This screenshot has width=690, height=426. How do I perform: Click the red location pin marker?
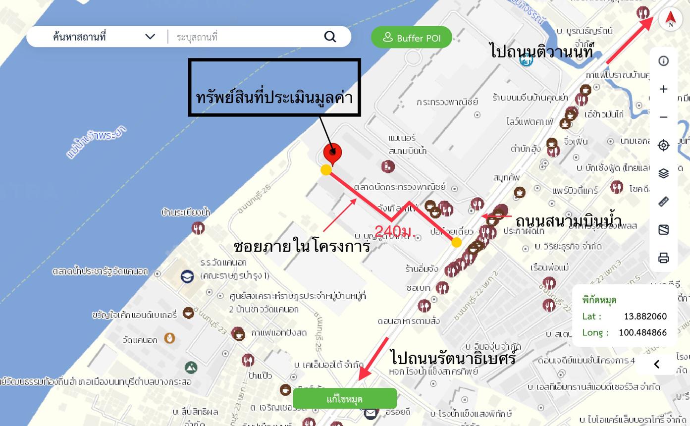click(x=332, y=154)
